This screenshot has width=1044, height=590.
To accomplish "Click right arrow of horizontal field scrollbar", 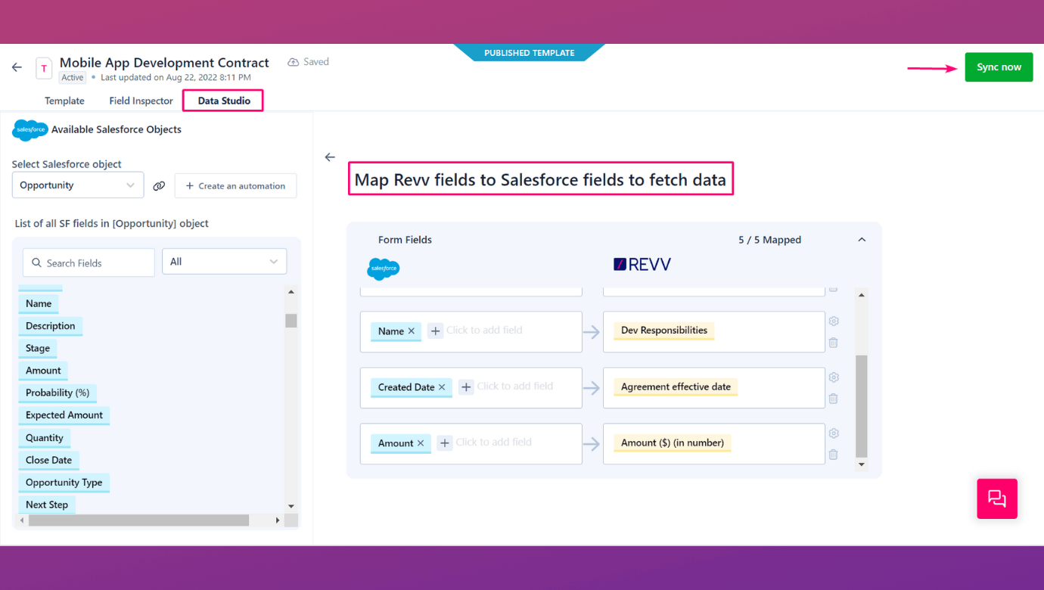I will tap(278, 520).
